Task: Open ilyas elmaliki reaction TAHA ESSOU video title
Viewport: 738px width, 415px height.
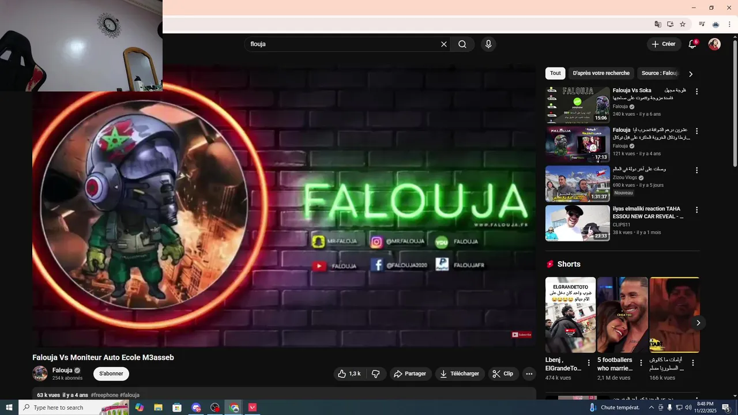Action: click(x=648, y=213)
